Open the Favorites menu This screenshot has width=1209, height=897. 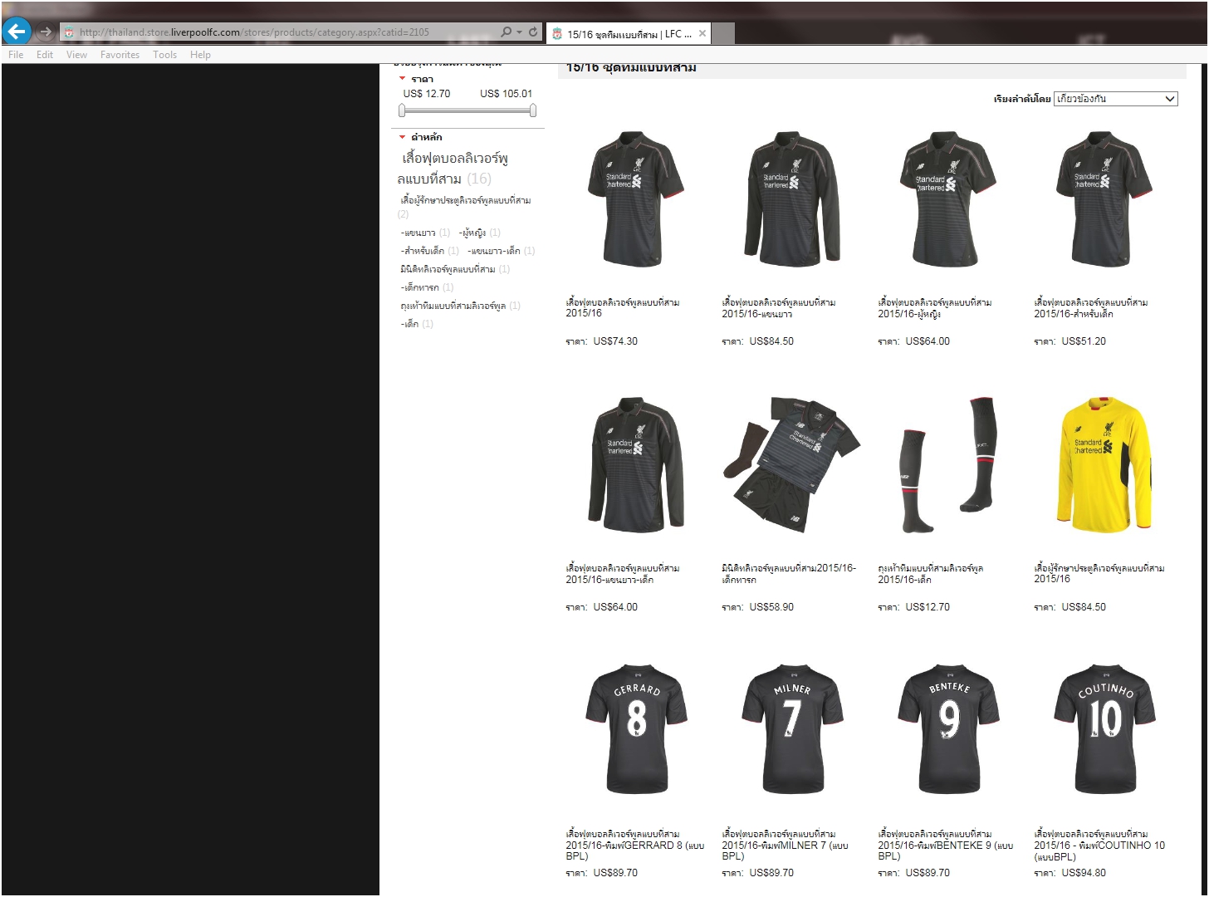point(120,55)
